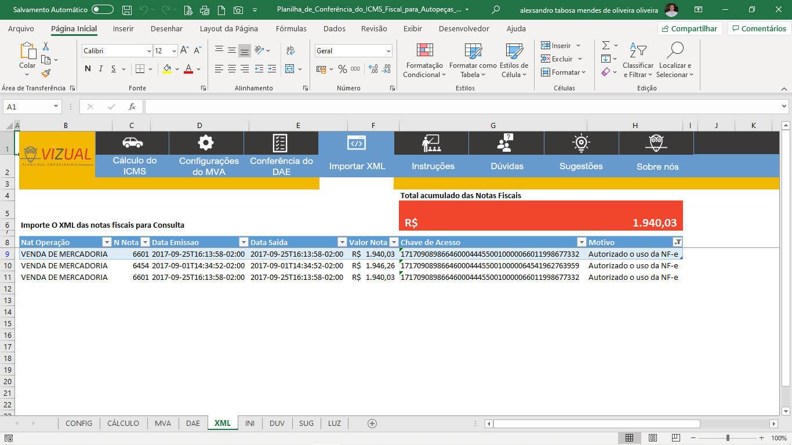Screen dimensions: 792x445
Task: Open Formatação Condicional menu
Action: tap(424, 60)
